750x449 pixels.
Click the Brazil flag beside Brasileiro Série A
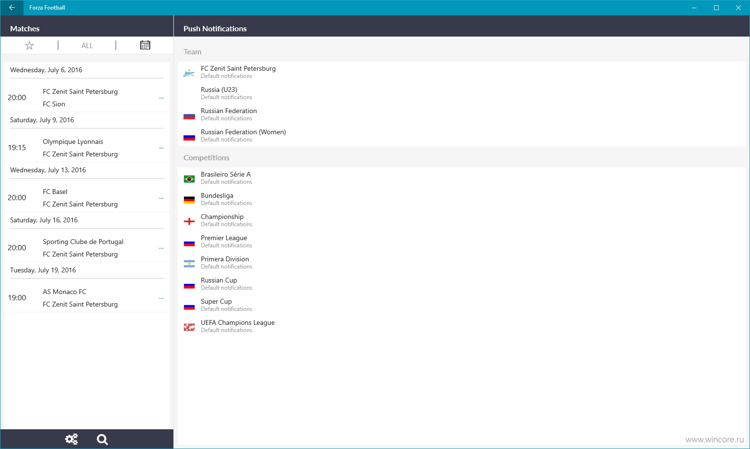coord(189,179)
